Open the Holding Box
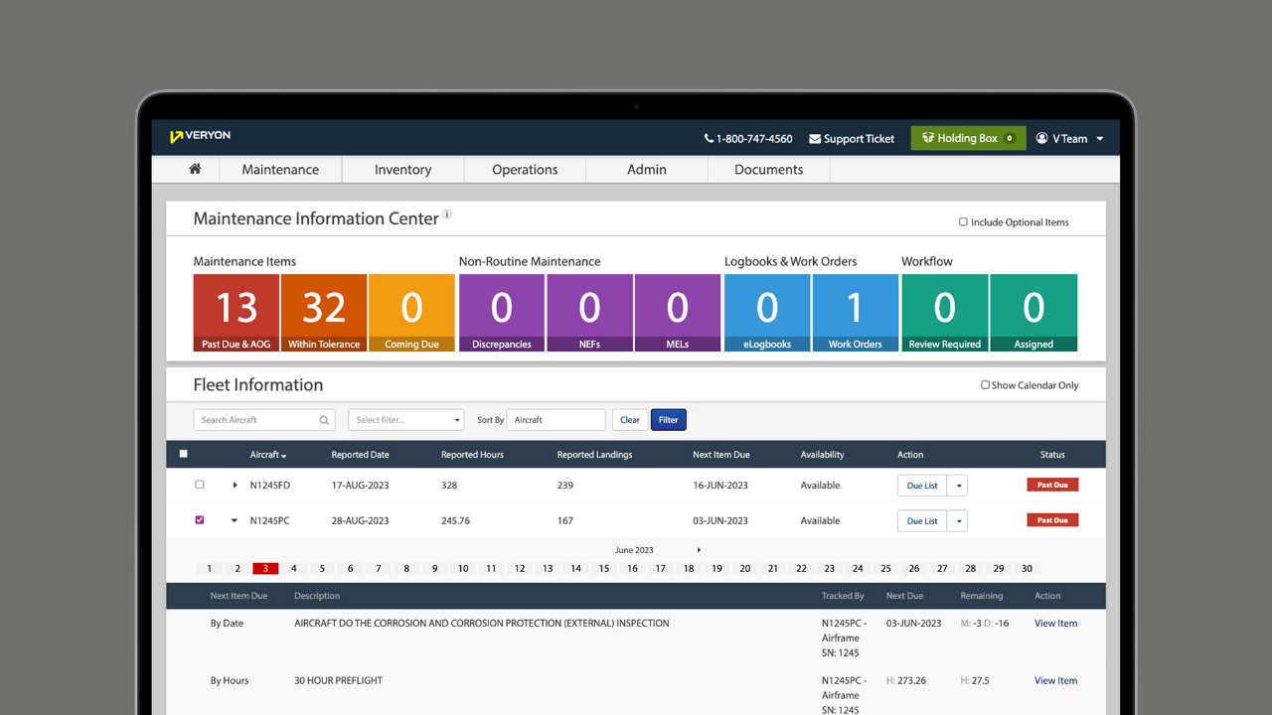The height and width of the screenshot is (715, 1272). pos(968,138)
